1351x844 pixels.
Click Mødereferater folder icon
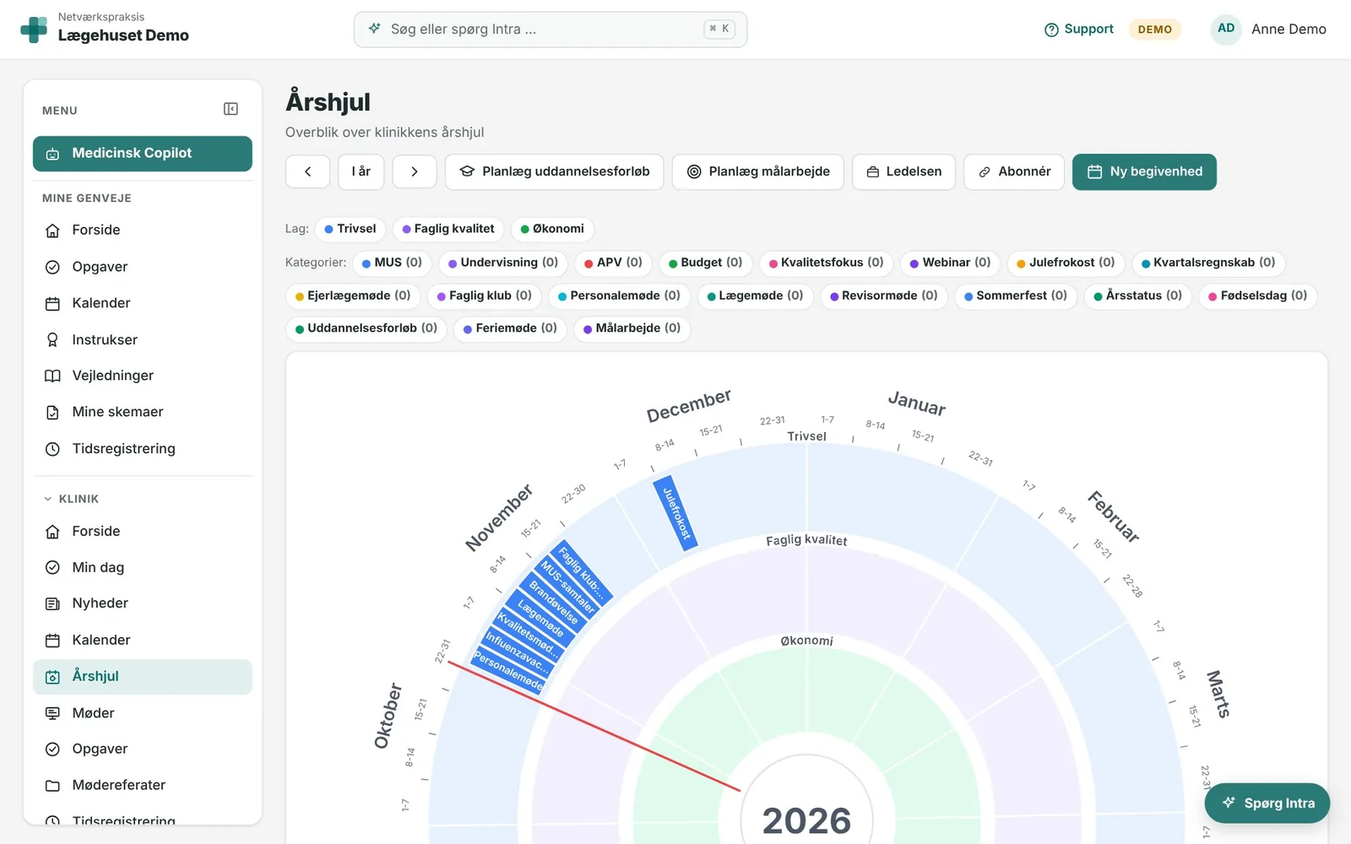[52, 786]
